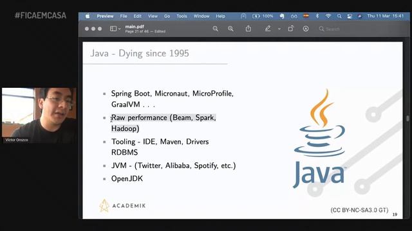The image size is (412, 231).
Task: Open the Help menu
Action: (x=220, y=16)
